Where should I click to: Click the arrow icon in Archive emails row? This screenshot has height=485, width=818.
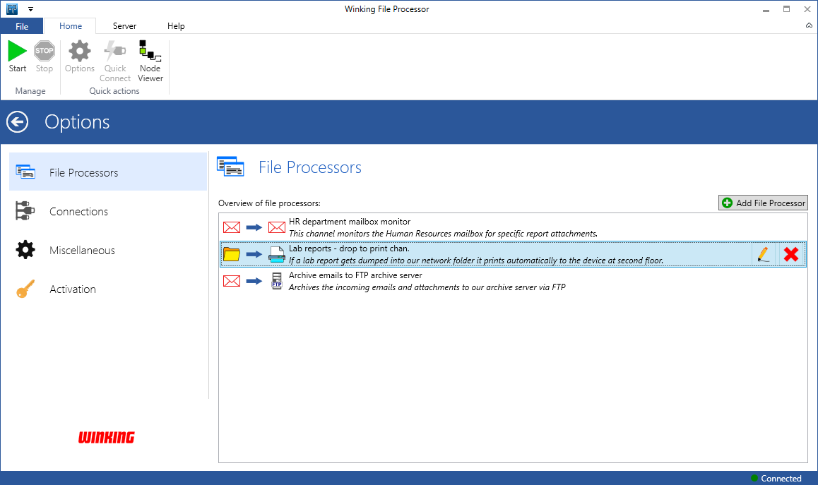(x=254, y=281)
